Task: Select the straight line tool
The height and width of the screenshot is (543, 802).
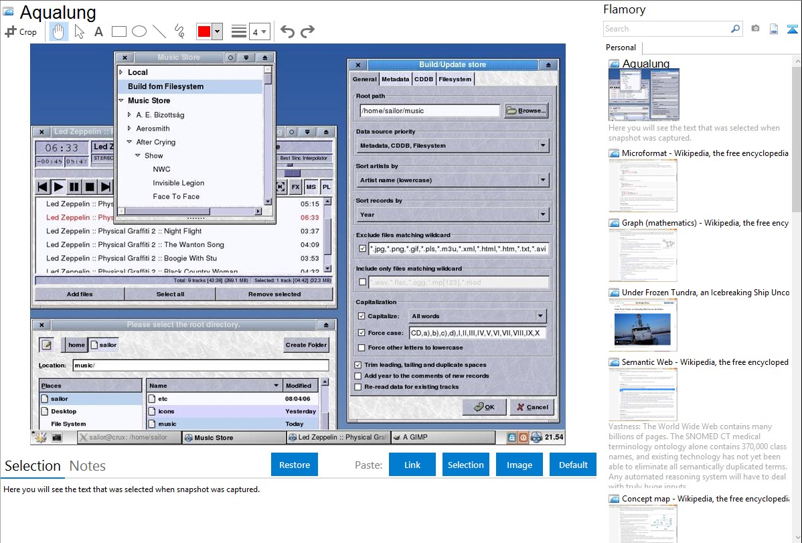Action: pyautogui.click(x=159, y=31)
